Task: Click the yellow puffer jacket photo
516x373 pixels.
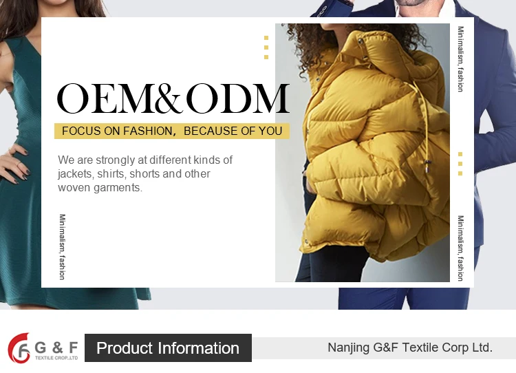Action: 363,153
